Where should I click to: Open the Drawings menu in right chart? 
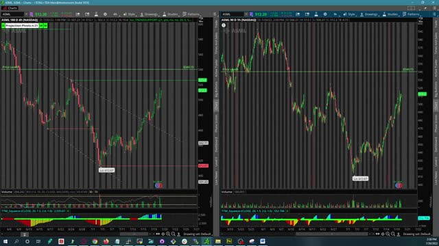pyautogui.click(x=369, y=14)
